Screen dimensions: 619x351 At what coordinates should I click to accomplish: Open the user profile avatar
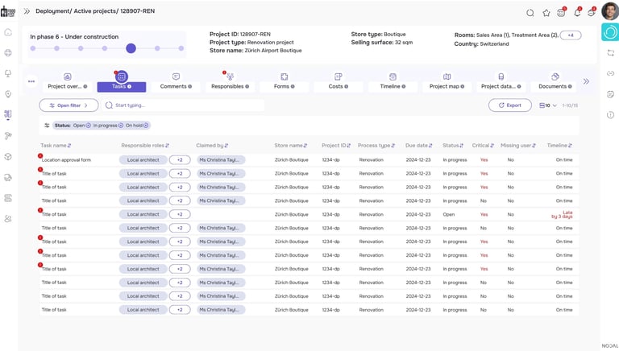(610, 11)
